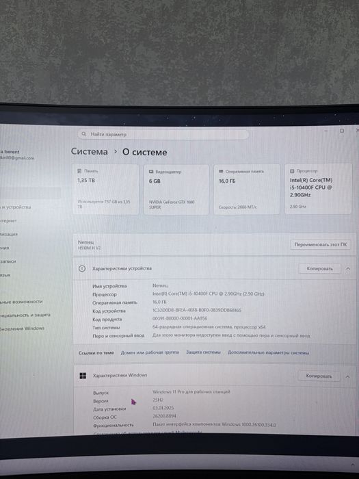The width and height of the screenshot is (359, 479).
Task: Go back to Система in breadcrumb
Action: tap(90, 151)
